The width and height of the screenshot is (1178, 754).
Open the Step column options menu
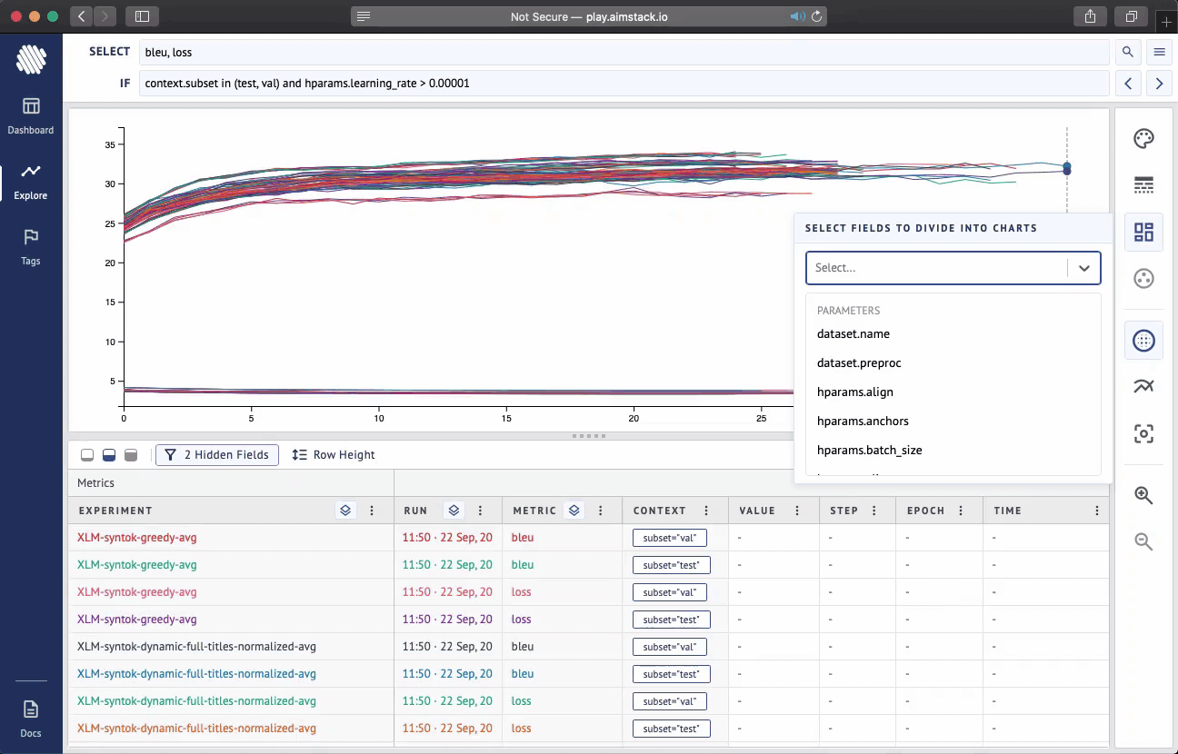point(874,511)
